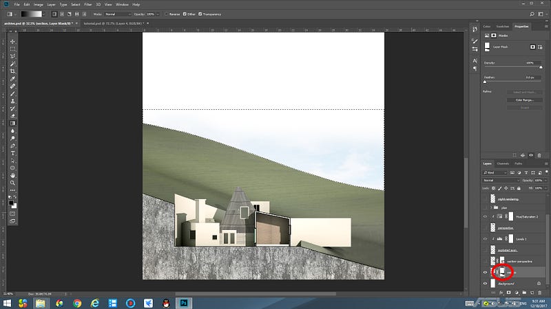Choose the Radial Gradient style icon

click(x=62, y=14)
